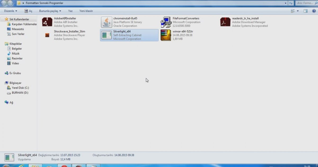Viewport: 318px width, 167px height.
Task: Click the refresh button beside address bar
Action: (291, 3)
